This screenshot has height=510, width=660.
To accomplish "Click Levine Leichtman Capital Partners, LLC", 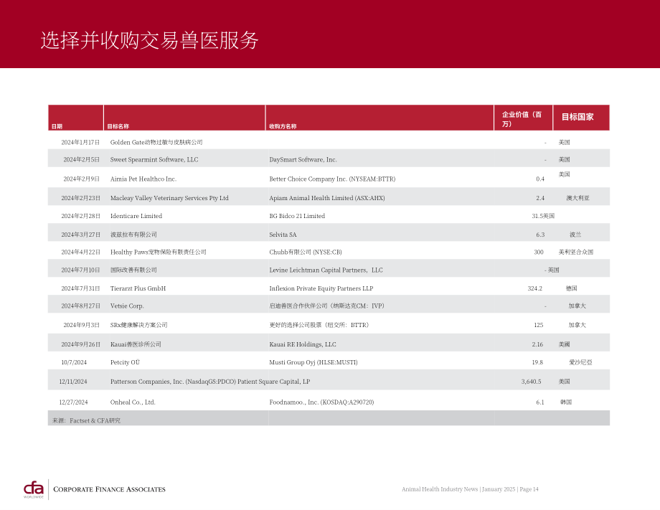I will [326, 270].
